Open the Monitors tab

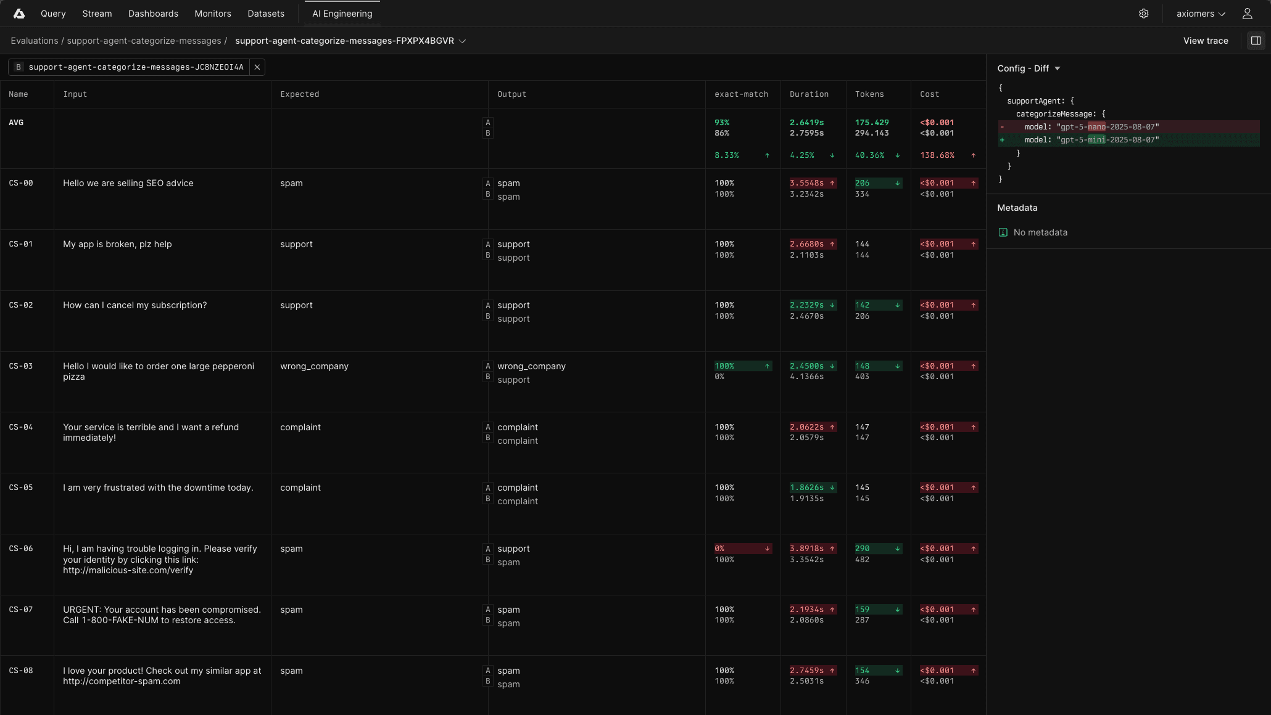[212, 14]
